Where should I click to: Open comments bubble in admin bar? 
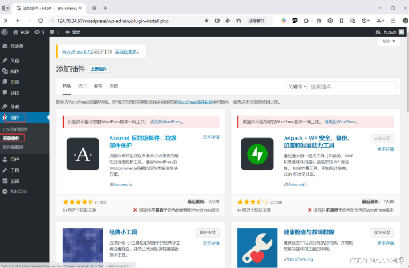point(55,32)
